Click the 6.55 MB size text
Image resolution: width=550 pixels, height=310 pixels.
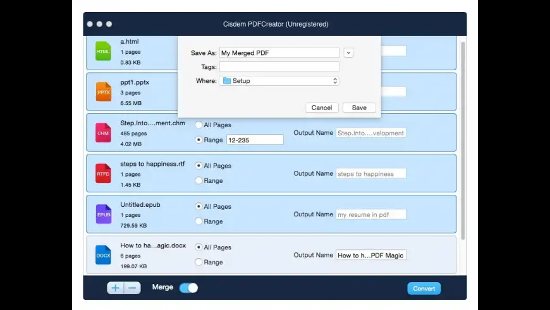[131, 103]
